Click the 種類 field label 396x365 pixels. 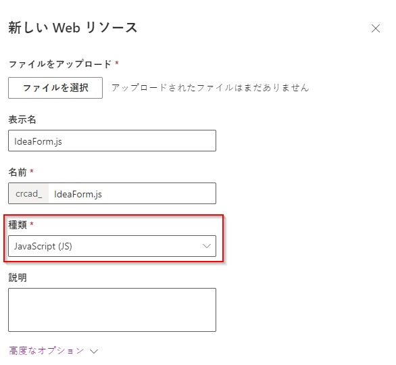pos(18,224)
